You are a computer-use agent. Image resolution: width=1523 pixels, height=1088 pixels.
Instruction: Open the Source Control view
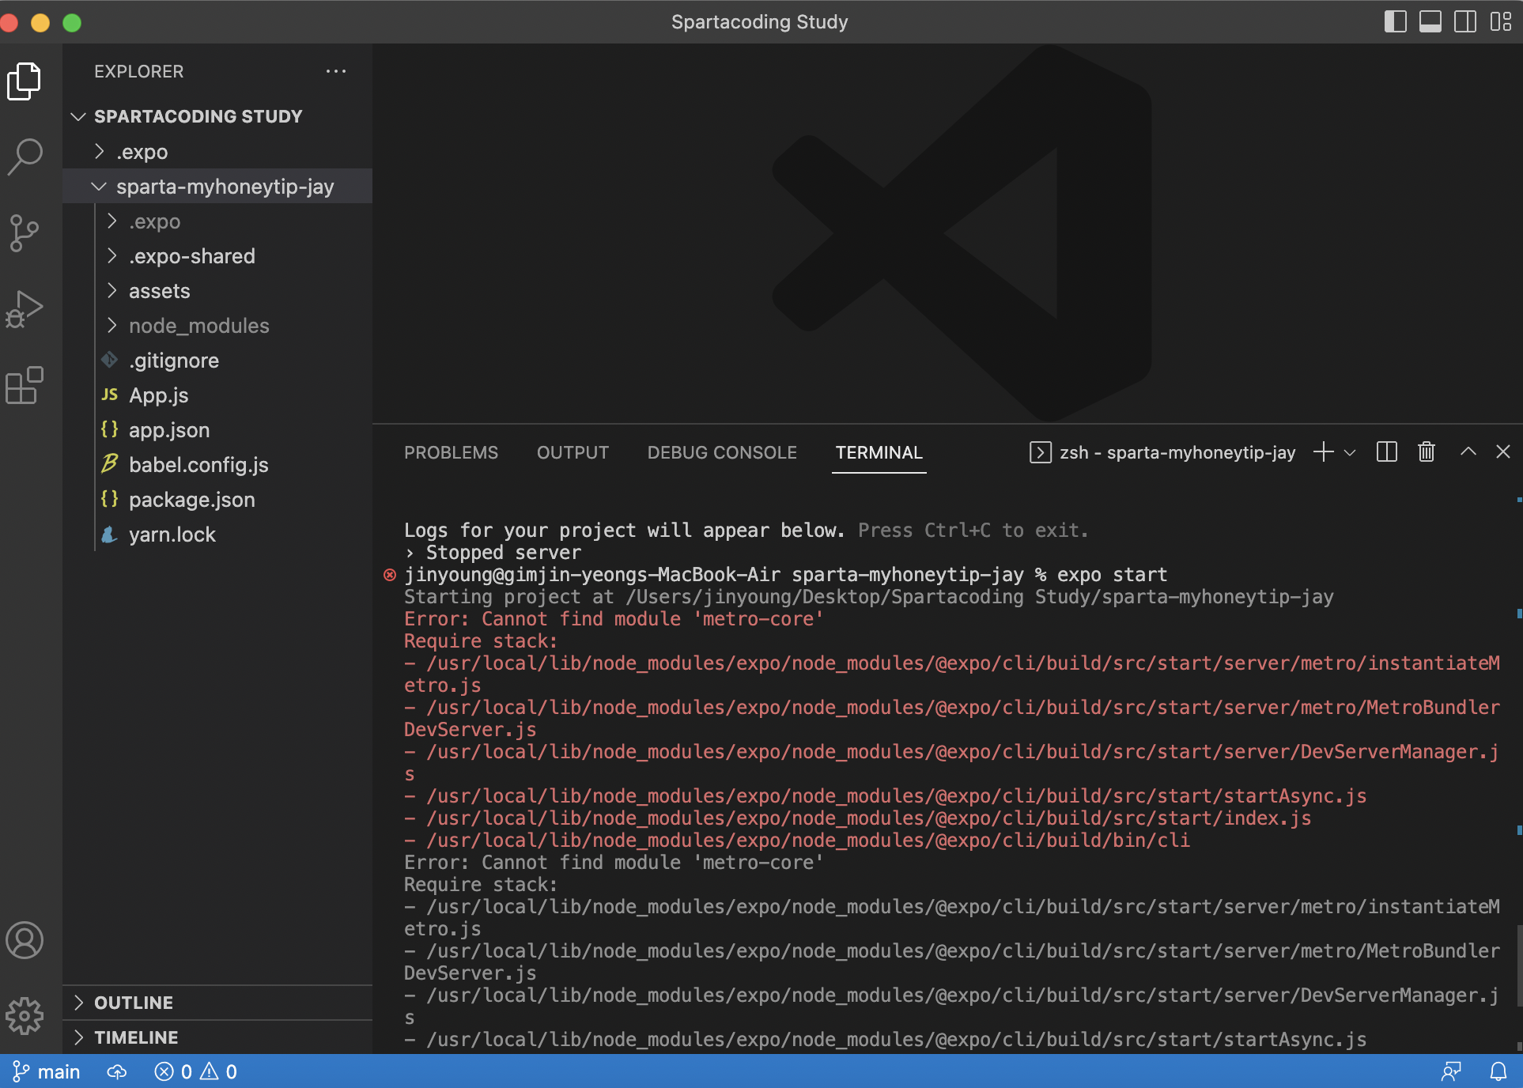(25, 232)
